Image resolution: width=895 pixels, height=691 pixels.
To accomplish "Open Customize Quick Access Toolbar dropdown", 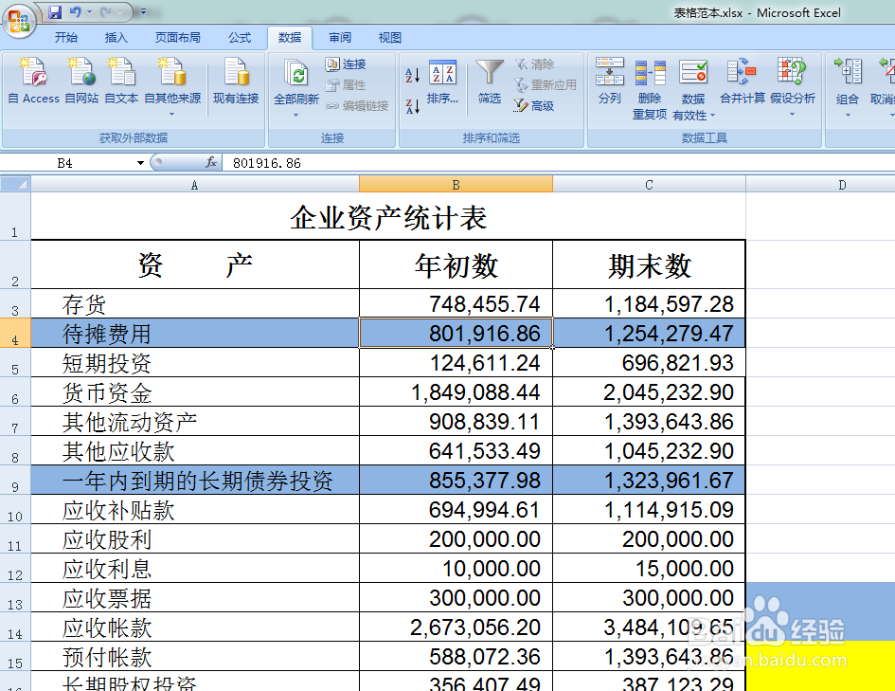I will [143, 12].
